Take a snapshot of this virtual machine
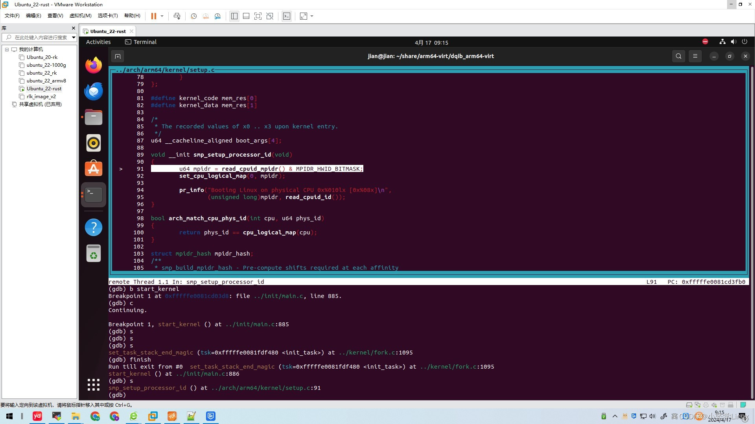Viewport: 755px width, 424px height. click(x=193, y=16)
